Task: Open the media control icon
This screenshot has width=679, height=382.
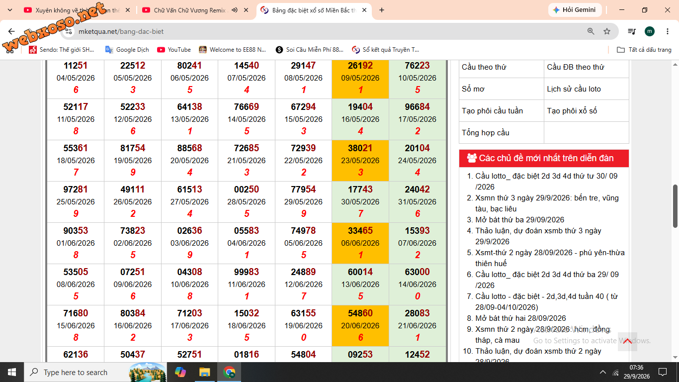Action: 632,31
